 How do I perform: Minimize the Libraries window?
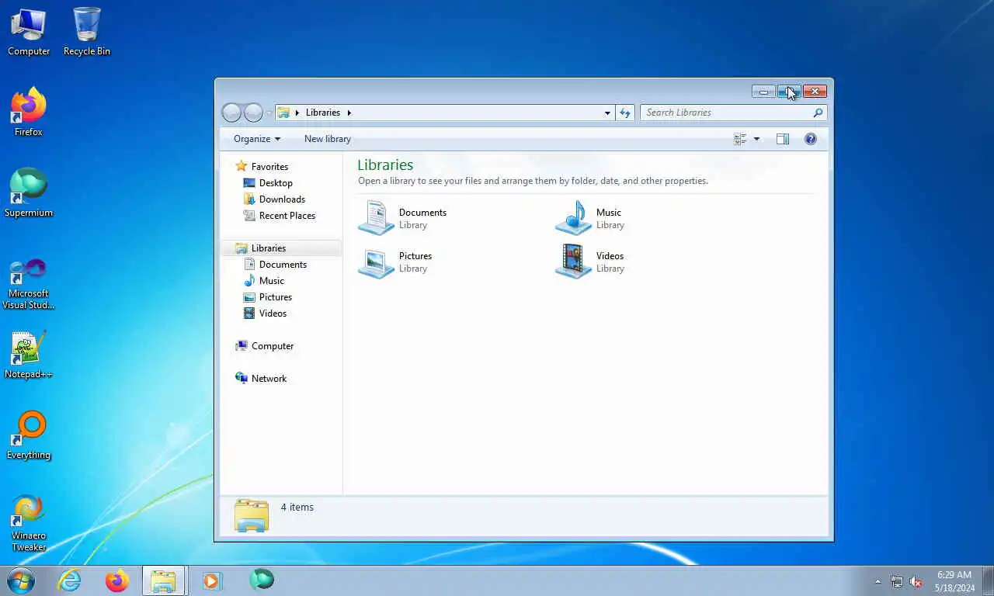coord(763,92)
